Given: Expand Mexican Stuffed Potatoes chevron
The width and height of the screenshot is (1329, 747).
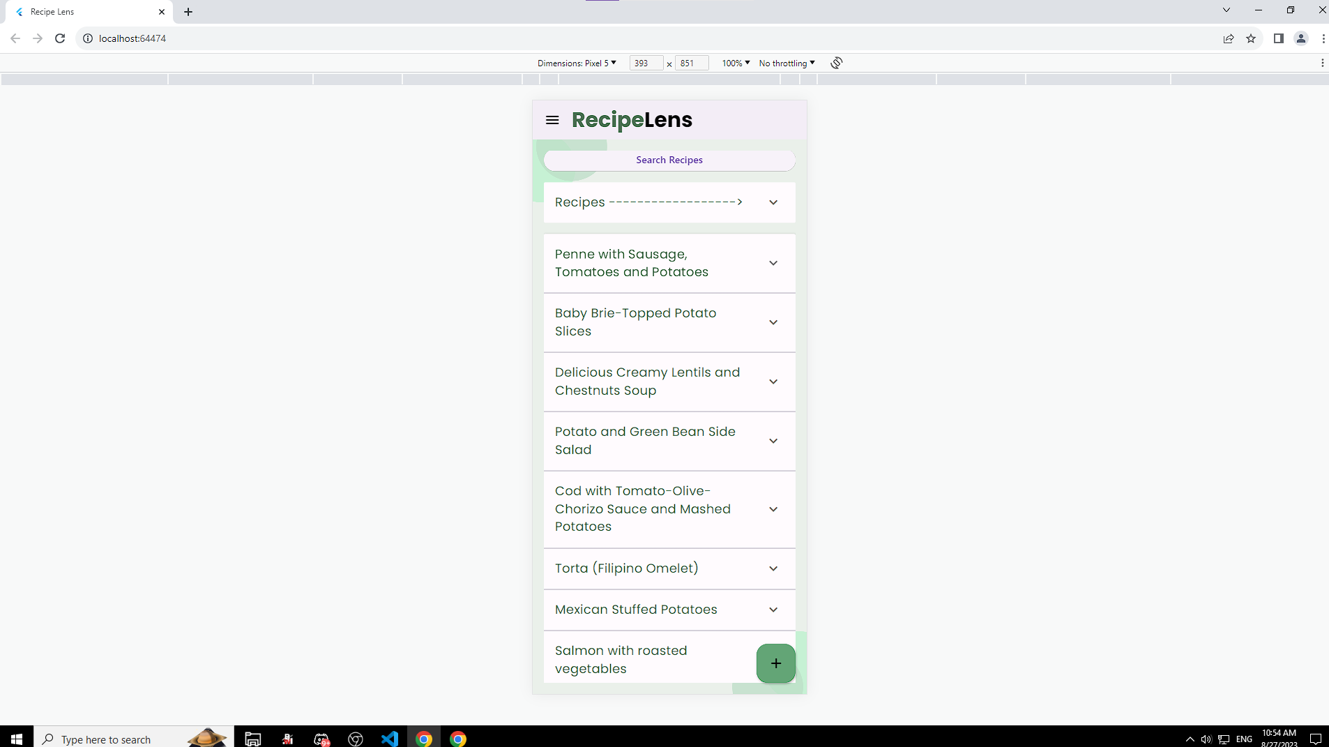Looking at the screenshot, I should click(x=773, y=610).
